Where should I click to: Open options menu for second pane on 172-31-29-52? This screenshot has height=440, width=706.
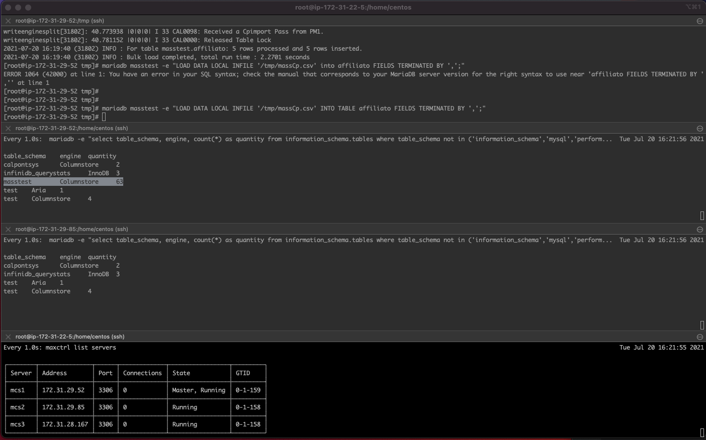[x=699, y=129]
